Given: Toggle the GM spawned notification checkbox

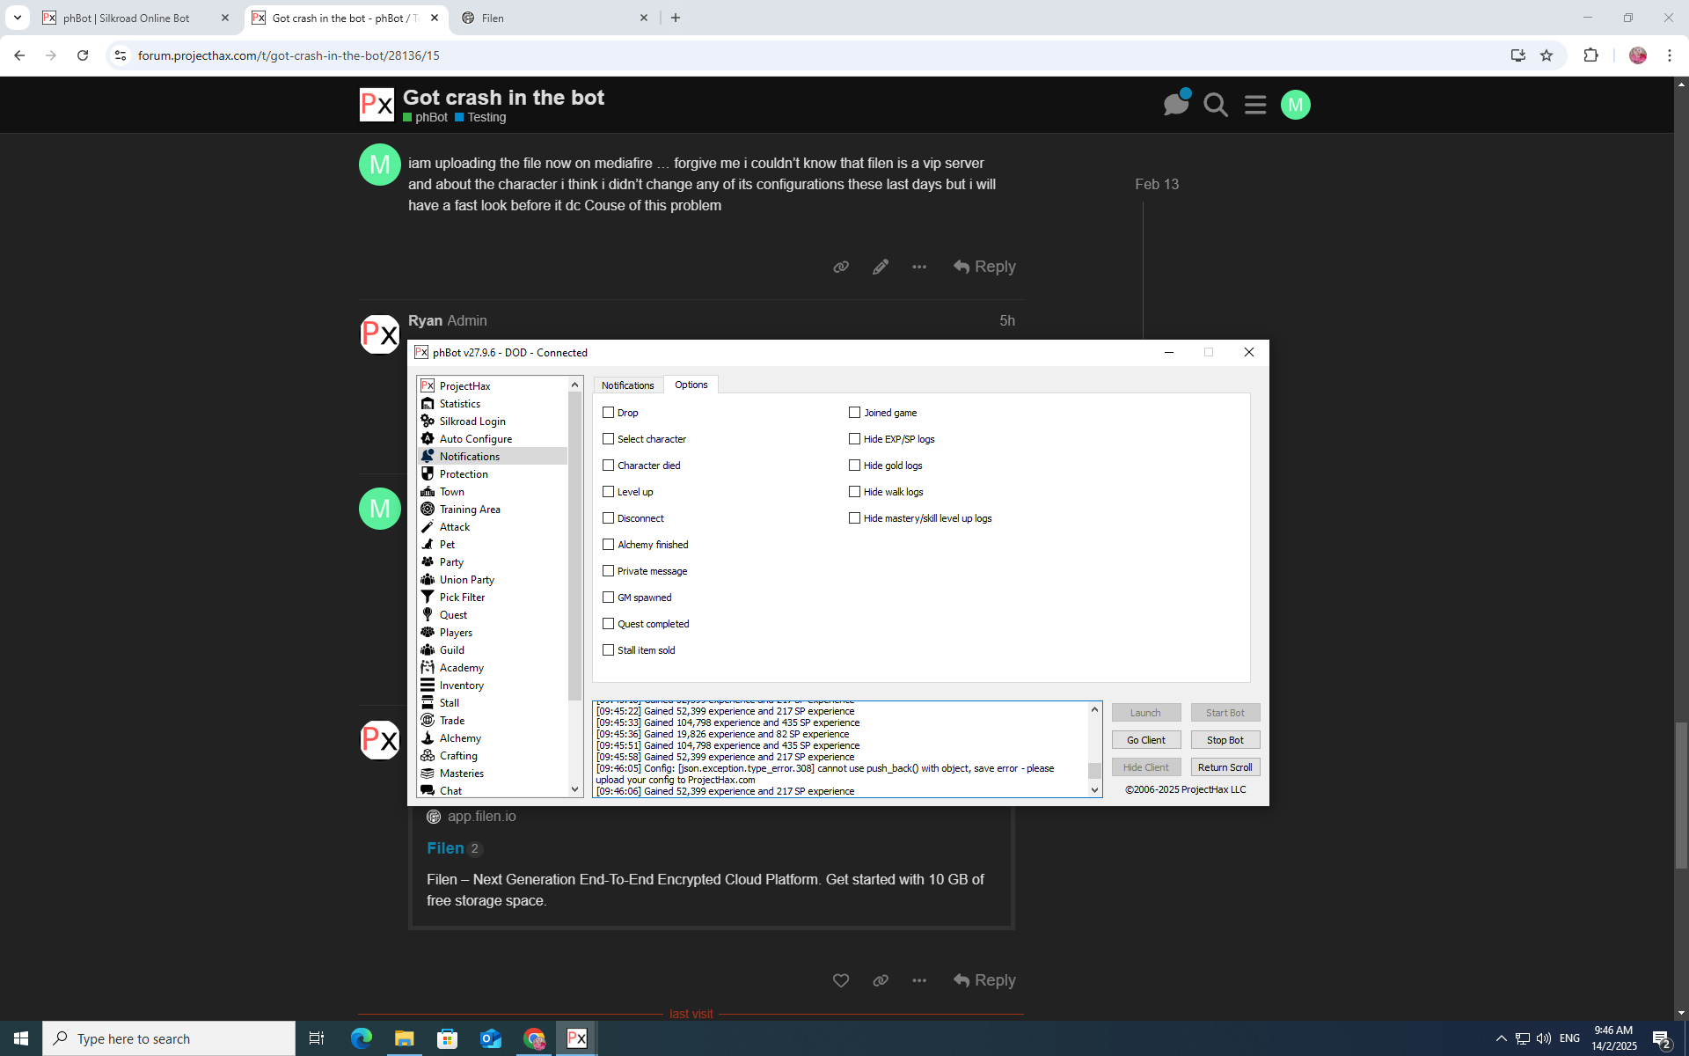Looking at the screenshot, I should (608, 597).
